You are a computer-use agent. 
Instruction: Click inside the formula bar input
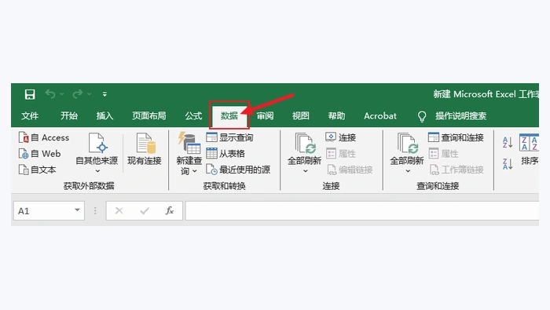(362, 211)
